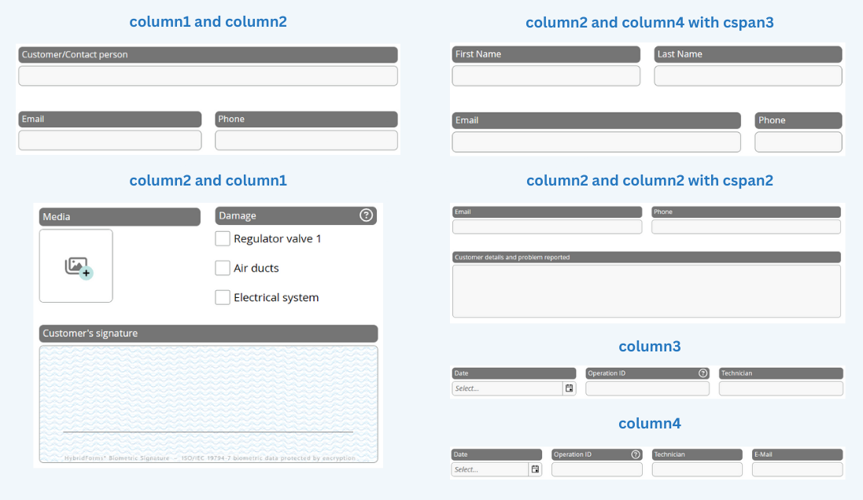Image resolution: width=863 pixels, height=500 pixels.
Task: Focus the column3 Technician input field
Action: click(x=780, y=388)
